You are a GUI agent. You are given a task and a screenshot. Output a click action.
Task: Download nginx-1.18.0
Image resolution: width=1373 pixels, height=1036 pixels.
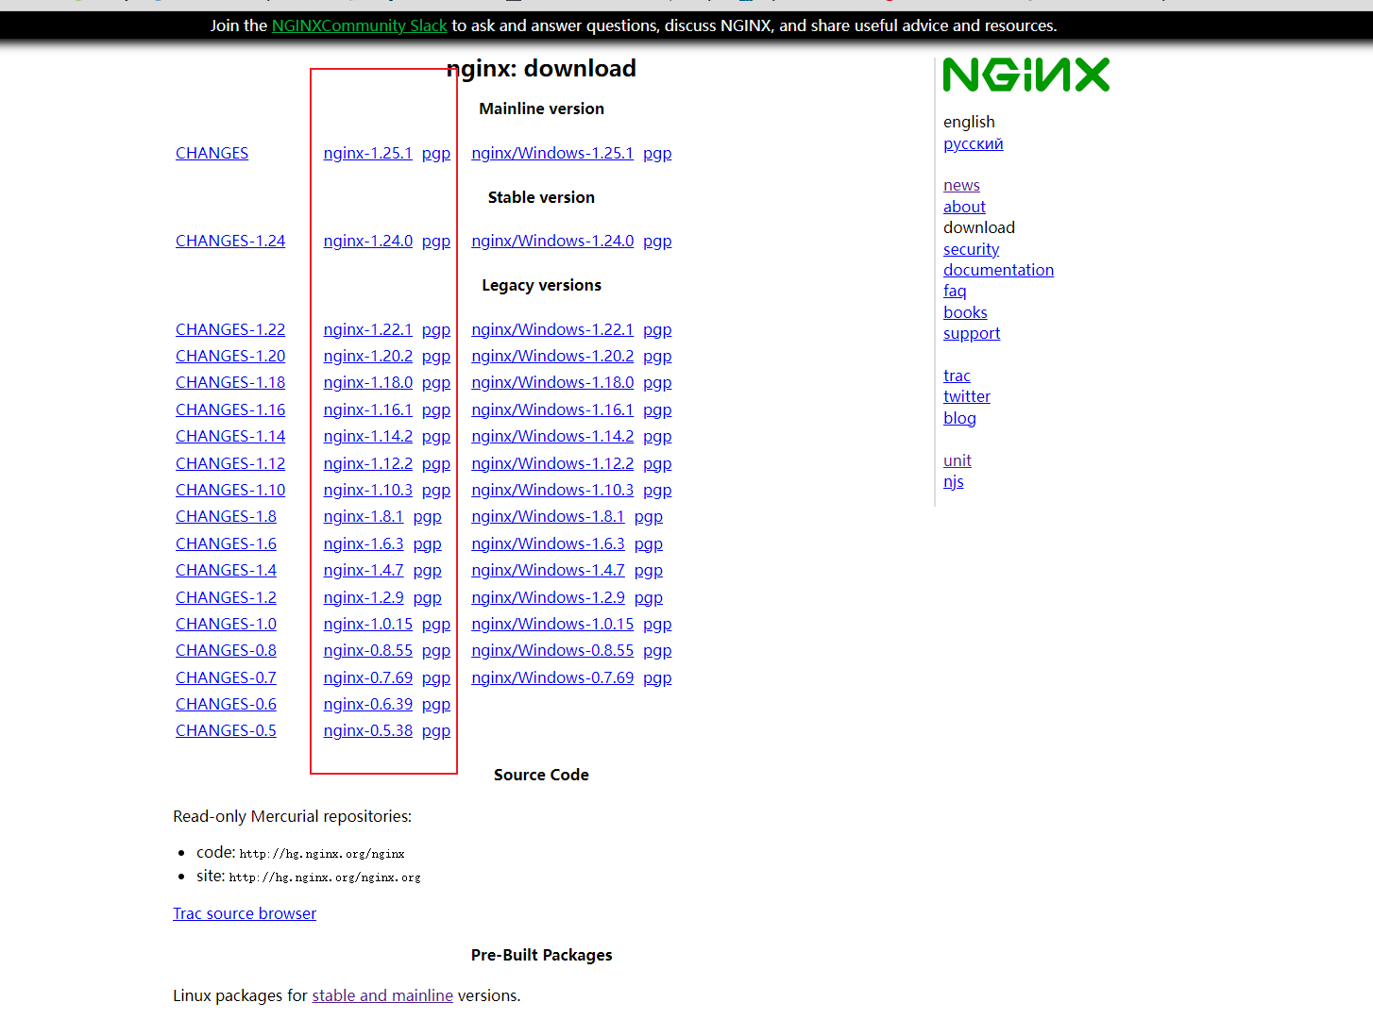pyautogui.click(x=367, y=382)
